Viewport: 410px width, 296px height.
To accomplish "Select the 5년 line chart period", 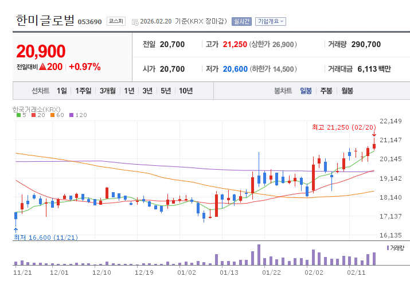I will point(166,91).
